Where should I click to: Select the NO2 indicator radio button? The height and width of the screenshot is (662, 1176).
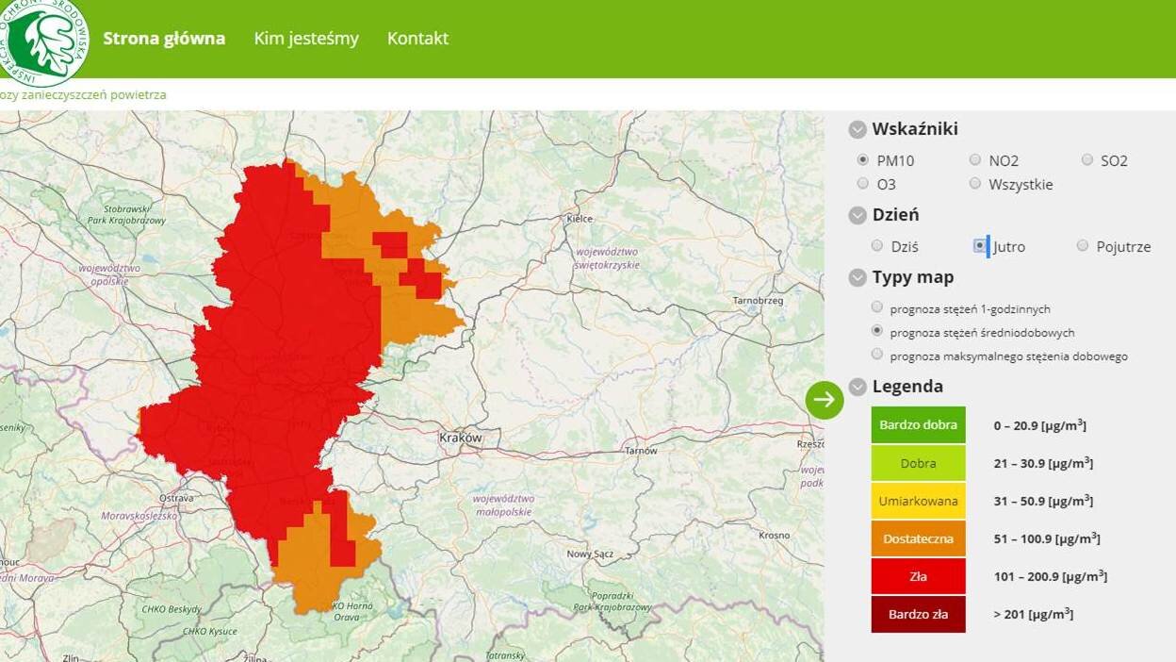tap(975, 160)
